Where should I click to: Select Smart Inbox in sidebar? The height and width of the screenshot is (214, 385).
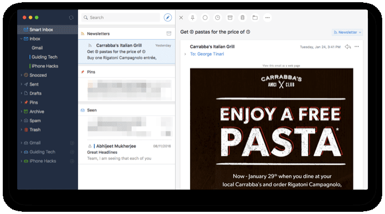[48, 30]
